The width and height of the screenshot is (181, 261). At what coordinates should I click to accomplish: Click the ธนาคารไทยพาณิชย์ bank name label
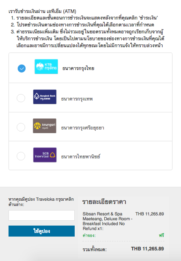coord(81,157)
